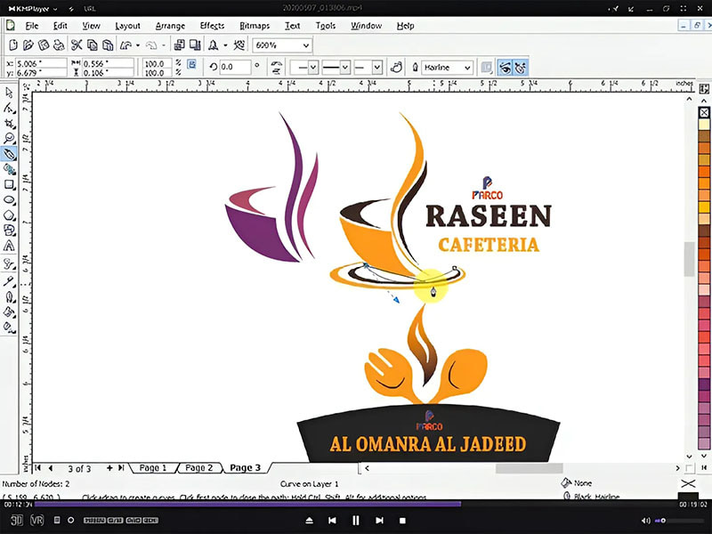Open the end arrowhead dropdown
This screenshot has height=534, width=712.
[377, 68]
